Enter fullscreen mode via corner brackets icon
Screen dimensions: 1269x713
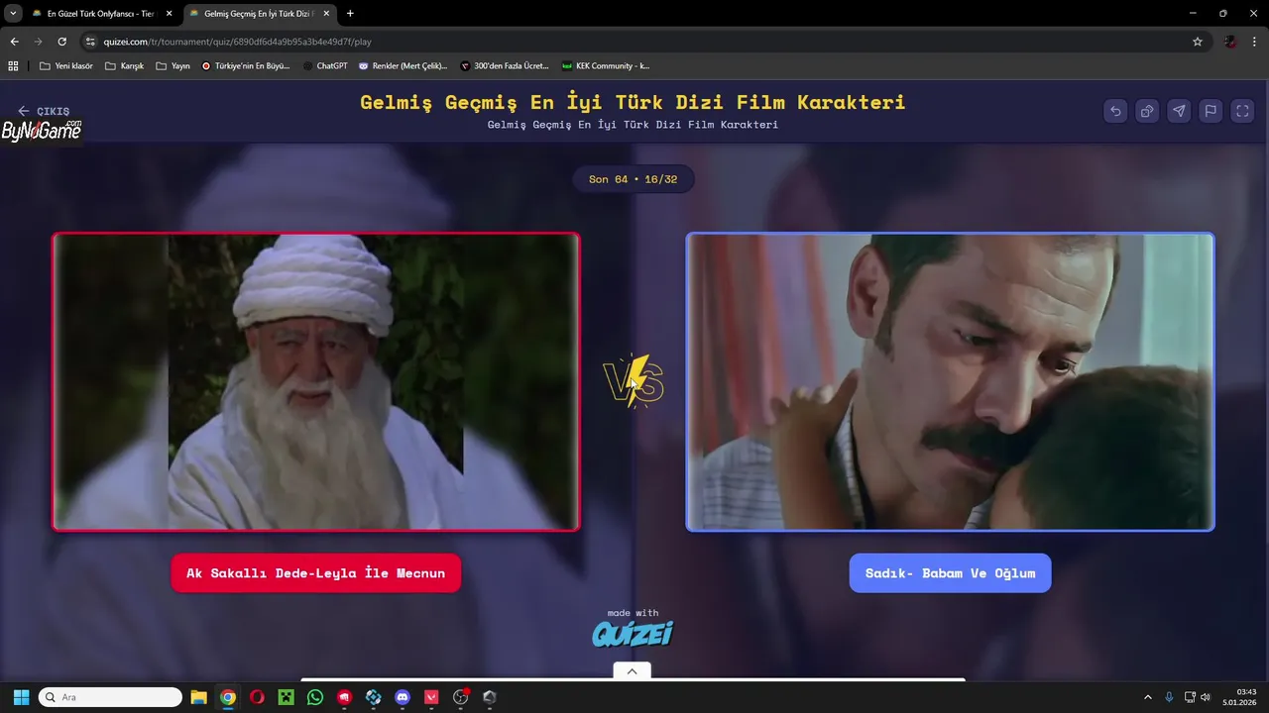(1242, 111)
